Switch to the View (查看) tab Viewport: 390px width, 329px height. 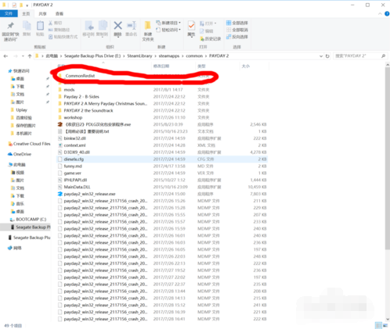click(x=60, y=13)
